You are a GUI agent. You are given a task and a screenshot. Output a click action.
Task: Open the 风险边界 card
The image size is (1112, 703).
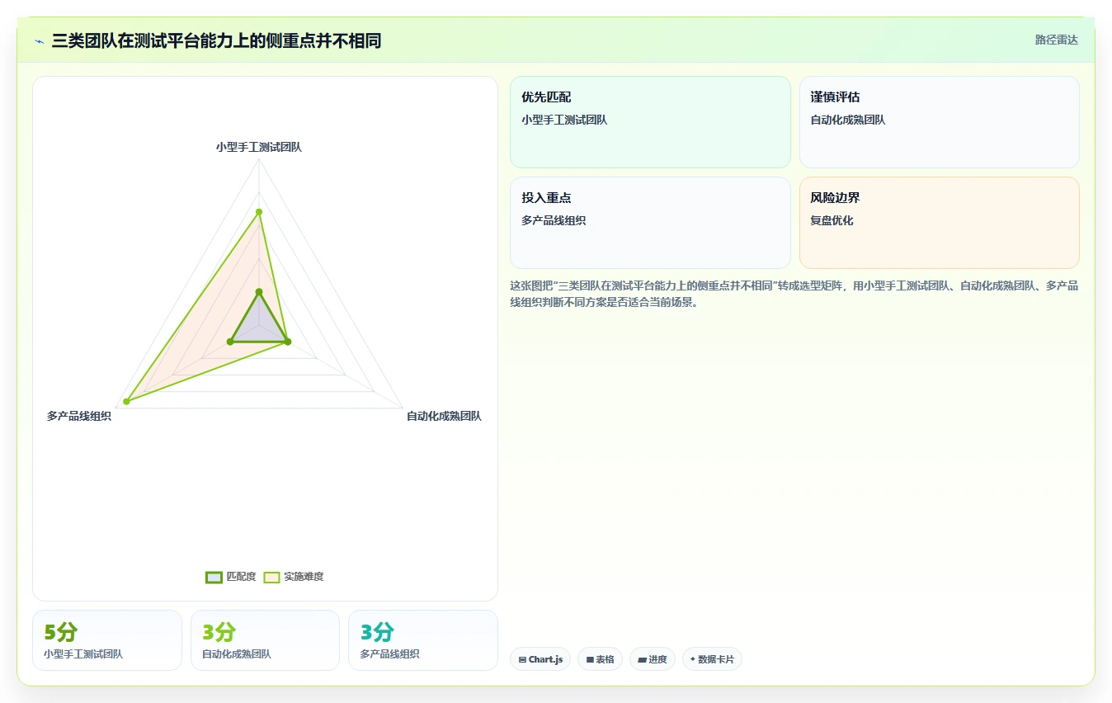(x=939, y=223)
